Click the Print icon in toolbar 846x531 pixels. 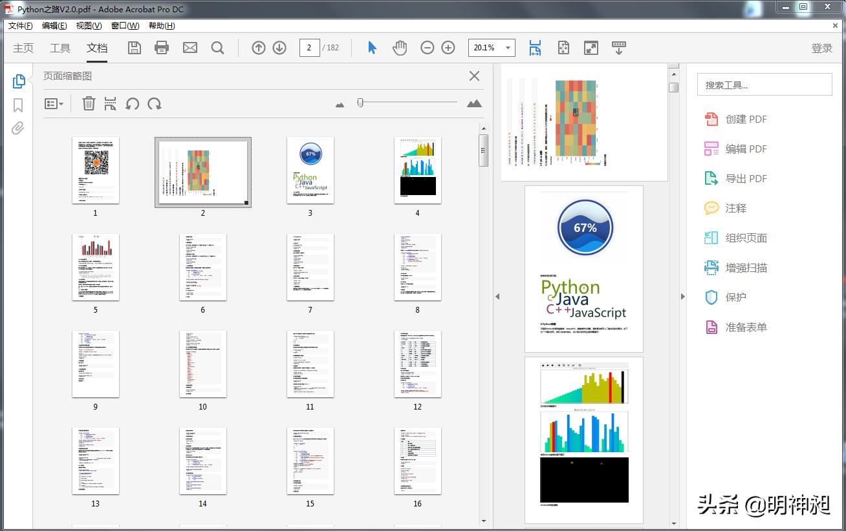click(x=162, y=48)
